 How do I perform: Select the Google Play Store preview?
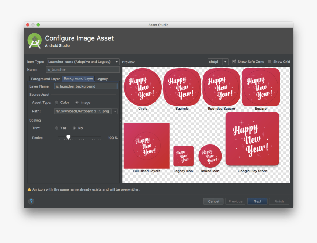click(252, 139)
